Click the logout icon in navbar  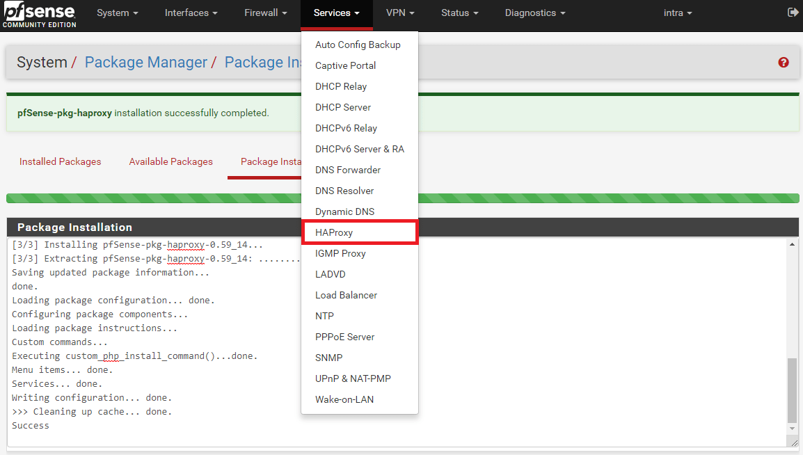(793, 13)
